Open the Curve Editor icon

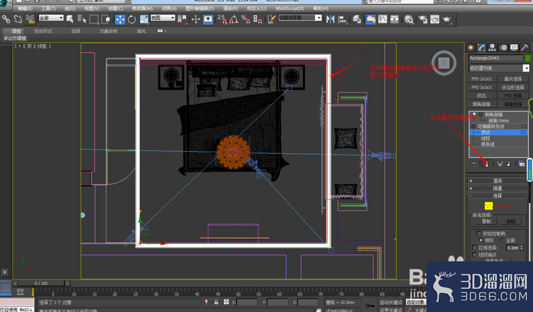coord(383,19)
